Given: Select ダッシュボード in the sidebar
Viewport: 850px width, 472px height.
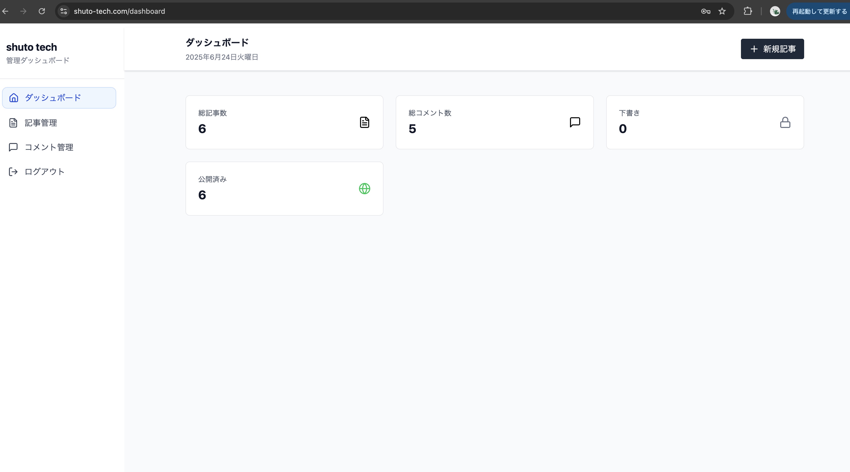Looking at the screenshot, I should click(x=59, y=98).
